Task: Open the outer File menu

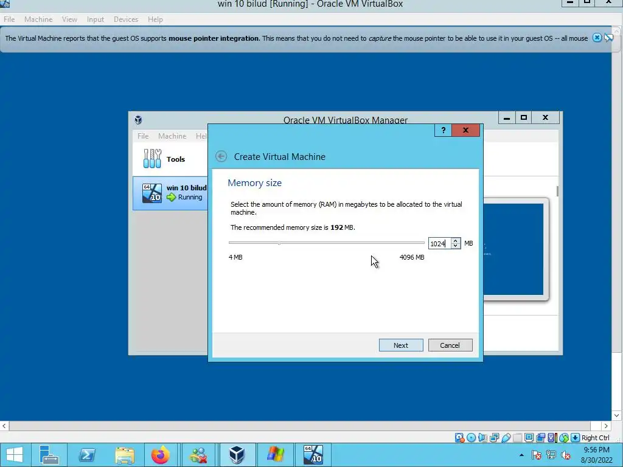Action: click(x=9, y=19)
